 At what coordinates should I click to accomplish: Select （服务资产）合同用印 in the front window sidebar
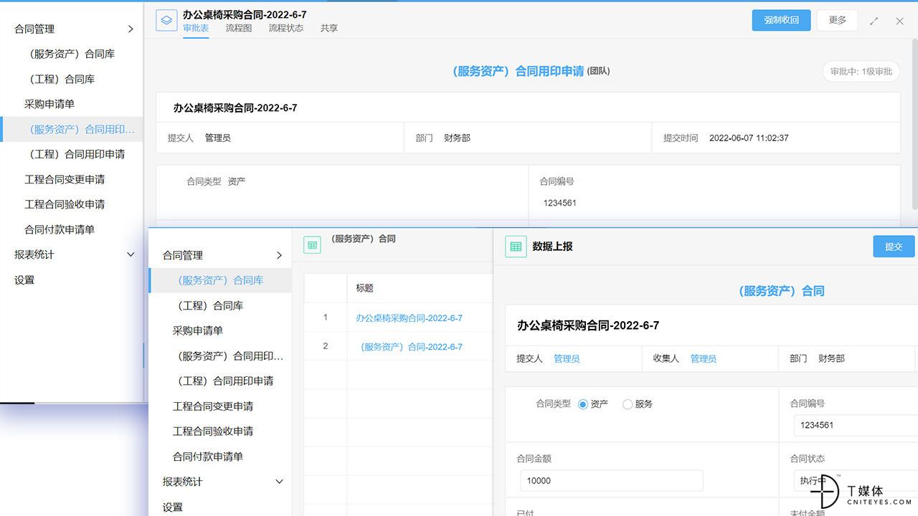[x=220, y=355]
